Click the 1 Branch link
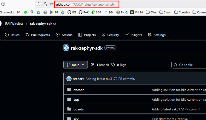 coord(100,65)
